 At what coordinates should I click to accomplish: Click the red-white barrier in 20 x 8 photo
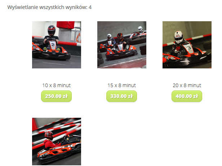[187, 40]
